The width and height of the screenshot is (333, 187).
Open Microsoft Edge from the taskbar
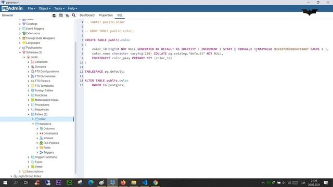pos(91,182)
